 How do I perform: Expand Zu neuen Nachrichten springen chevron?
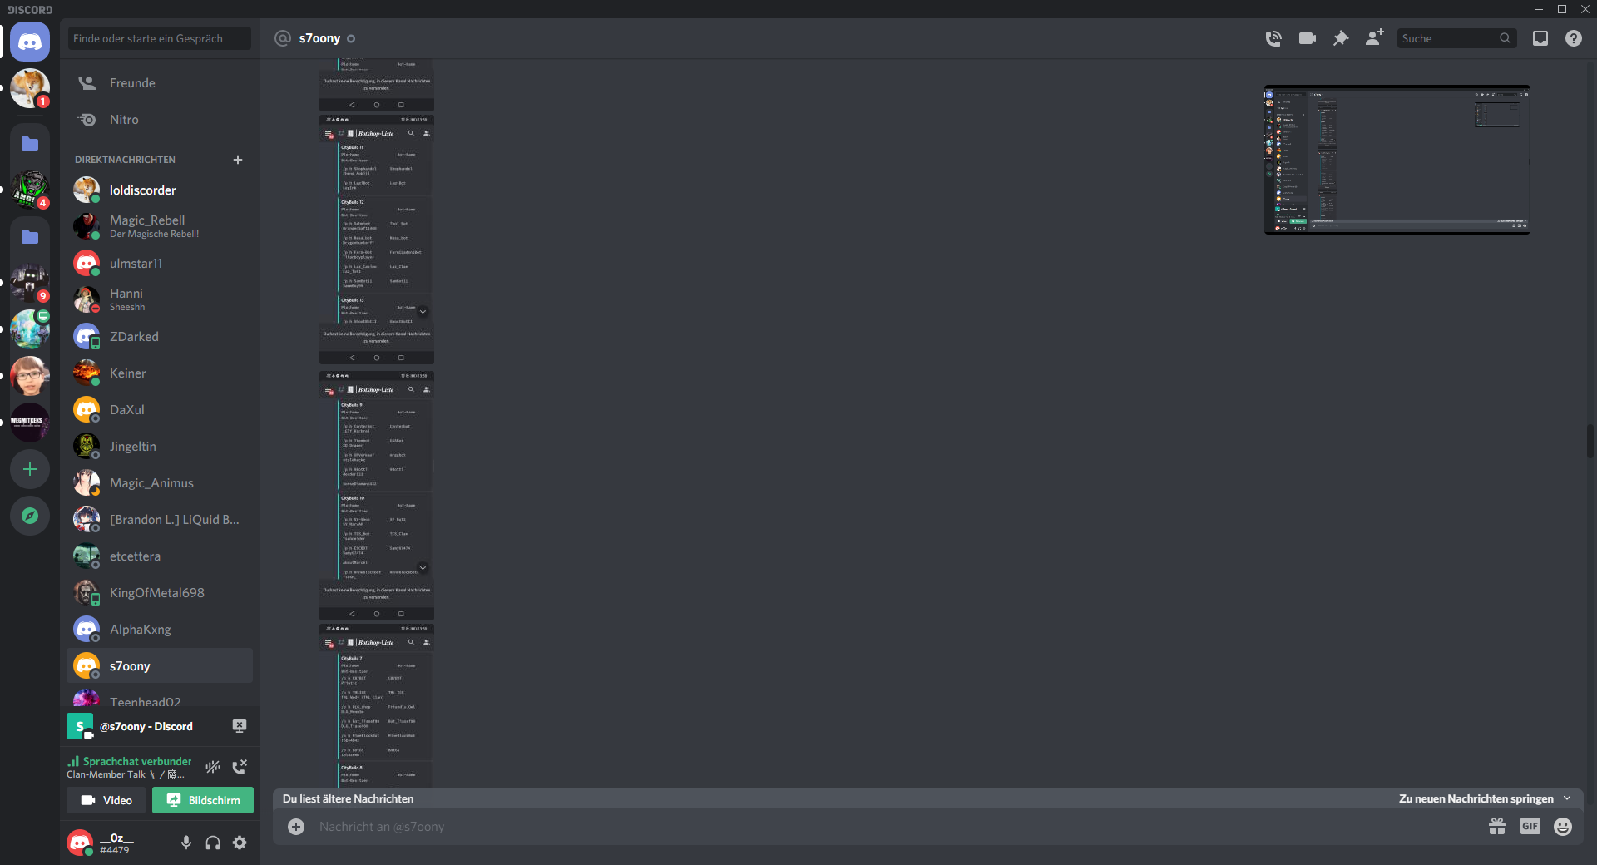point(1568,798)
